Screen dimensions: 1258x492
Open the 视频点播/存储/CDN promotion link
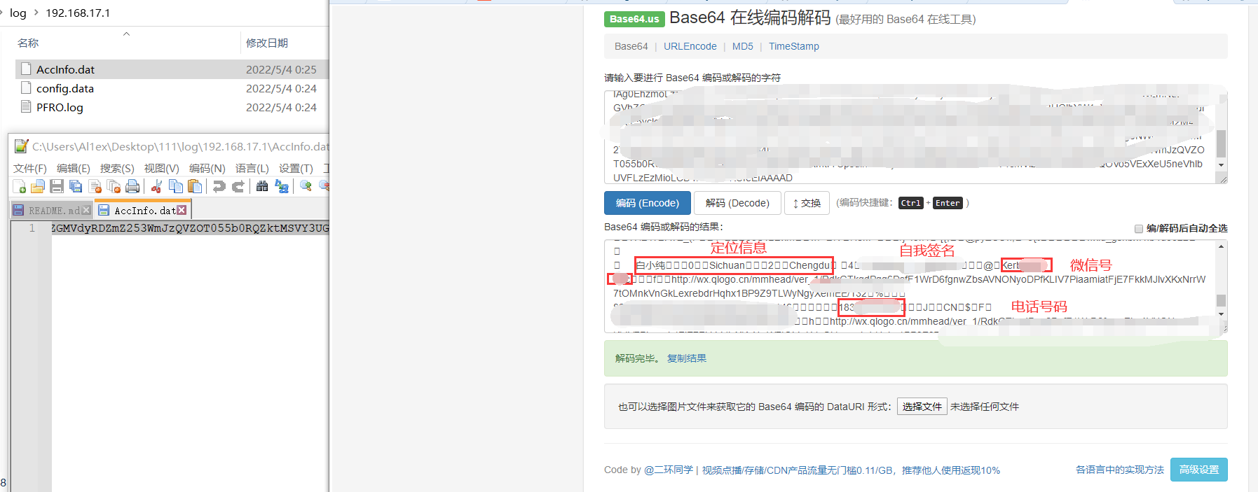tap(851, 470)
